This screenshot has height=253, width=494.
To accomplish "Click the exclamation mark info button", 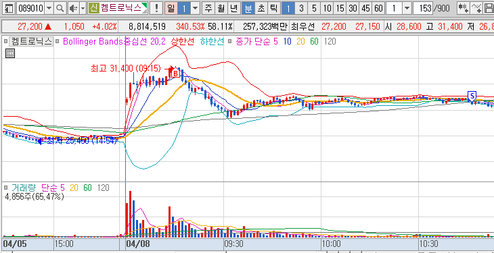I will coord(156,9).
